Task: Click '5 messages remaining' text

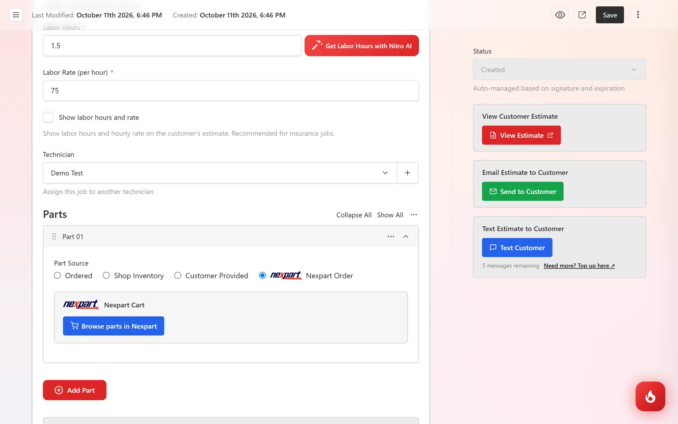Action: tap(511, 266)
